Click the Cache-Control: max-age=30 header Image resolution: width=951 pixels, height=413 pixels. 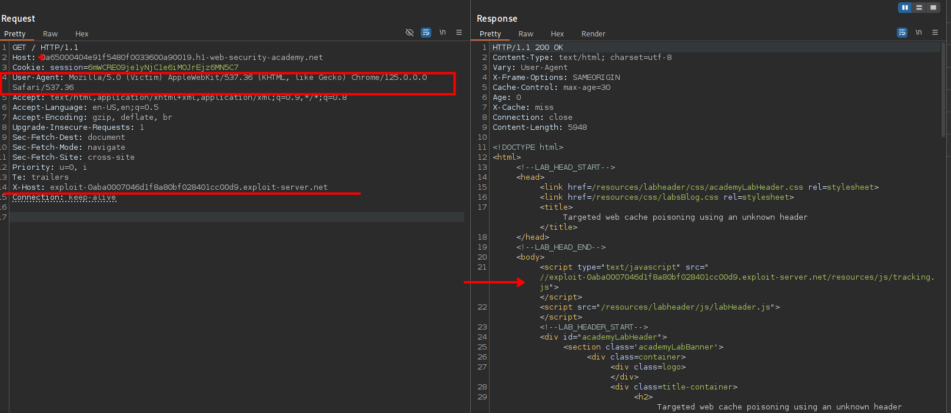(x=551, y=88)
